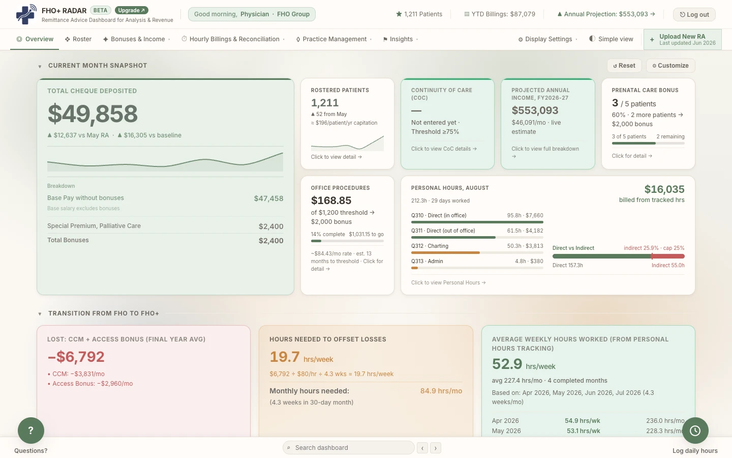Image resolution: width=732 pixels, height=458 pixels.
Task: Click the Prenatal Care 3 of 5 progress bar
Action: [x=648, y=144]
